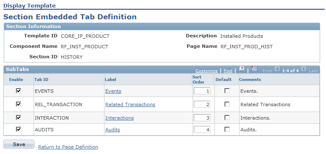Download SubTabs grid to spreadsheet icon
This screenshot has height=154, width=326.
[x=254, y=69]
